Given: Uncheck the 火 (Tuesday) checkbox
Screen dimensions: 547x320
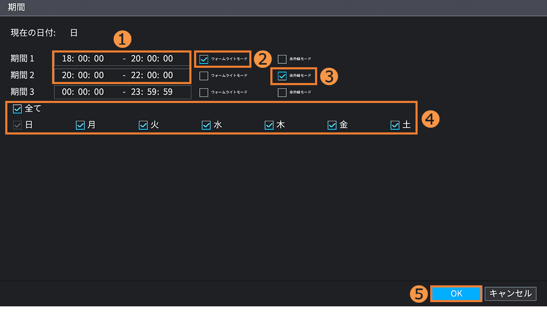Looking at the screenshot, I should pyautogui.click(x=143, y=125).
